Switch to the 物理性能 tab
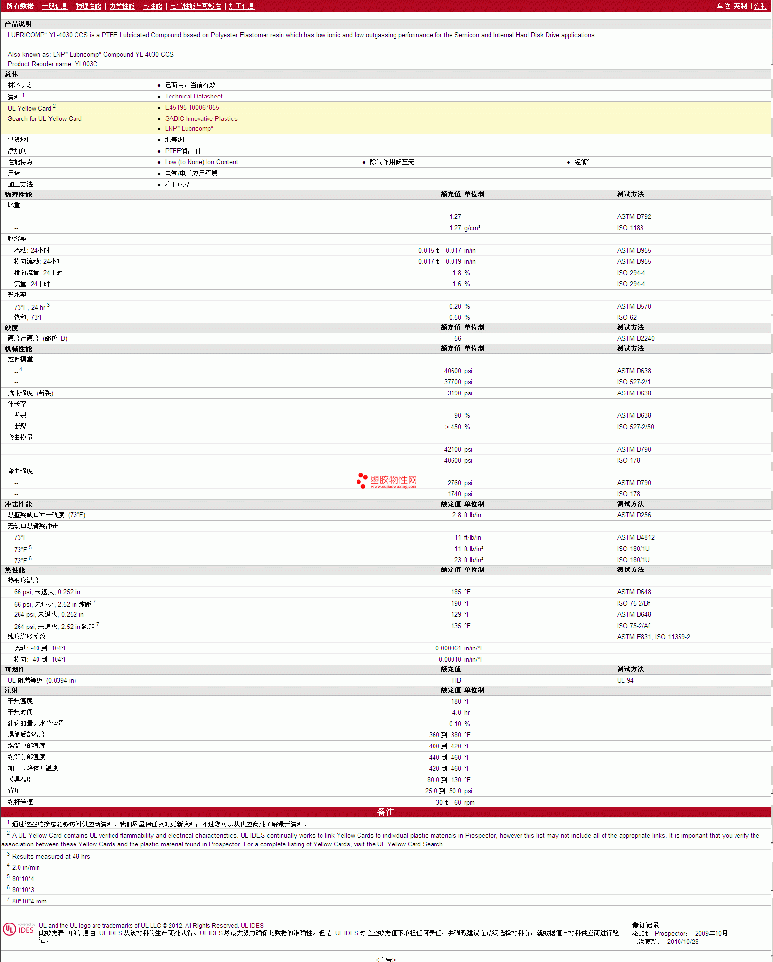This screenshot has width=773, height=962. 89,6
